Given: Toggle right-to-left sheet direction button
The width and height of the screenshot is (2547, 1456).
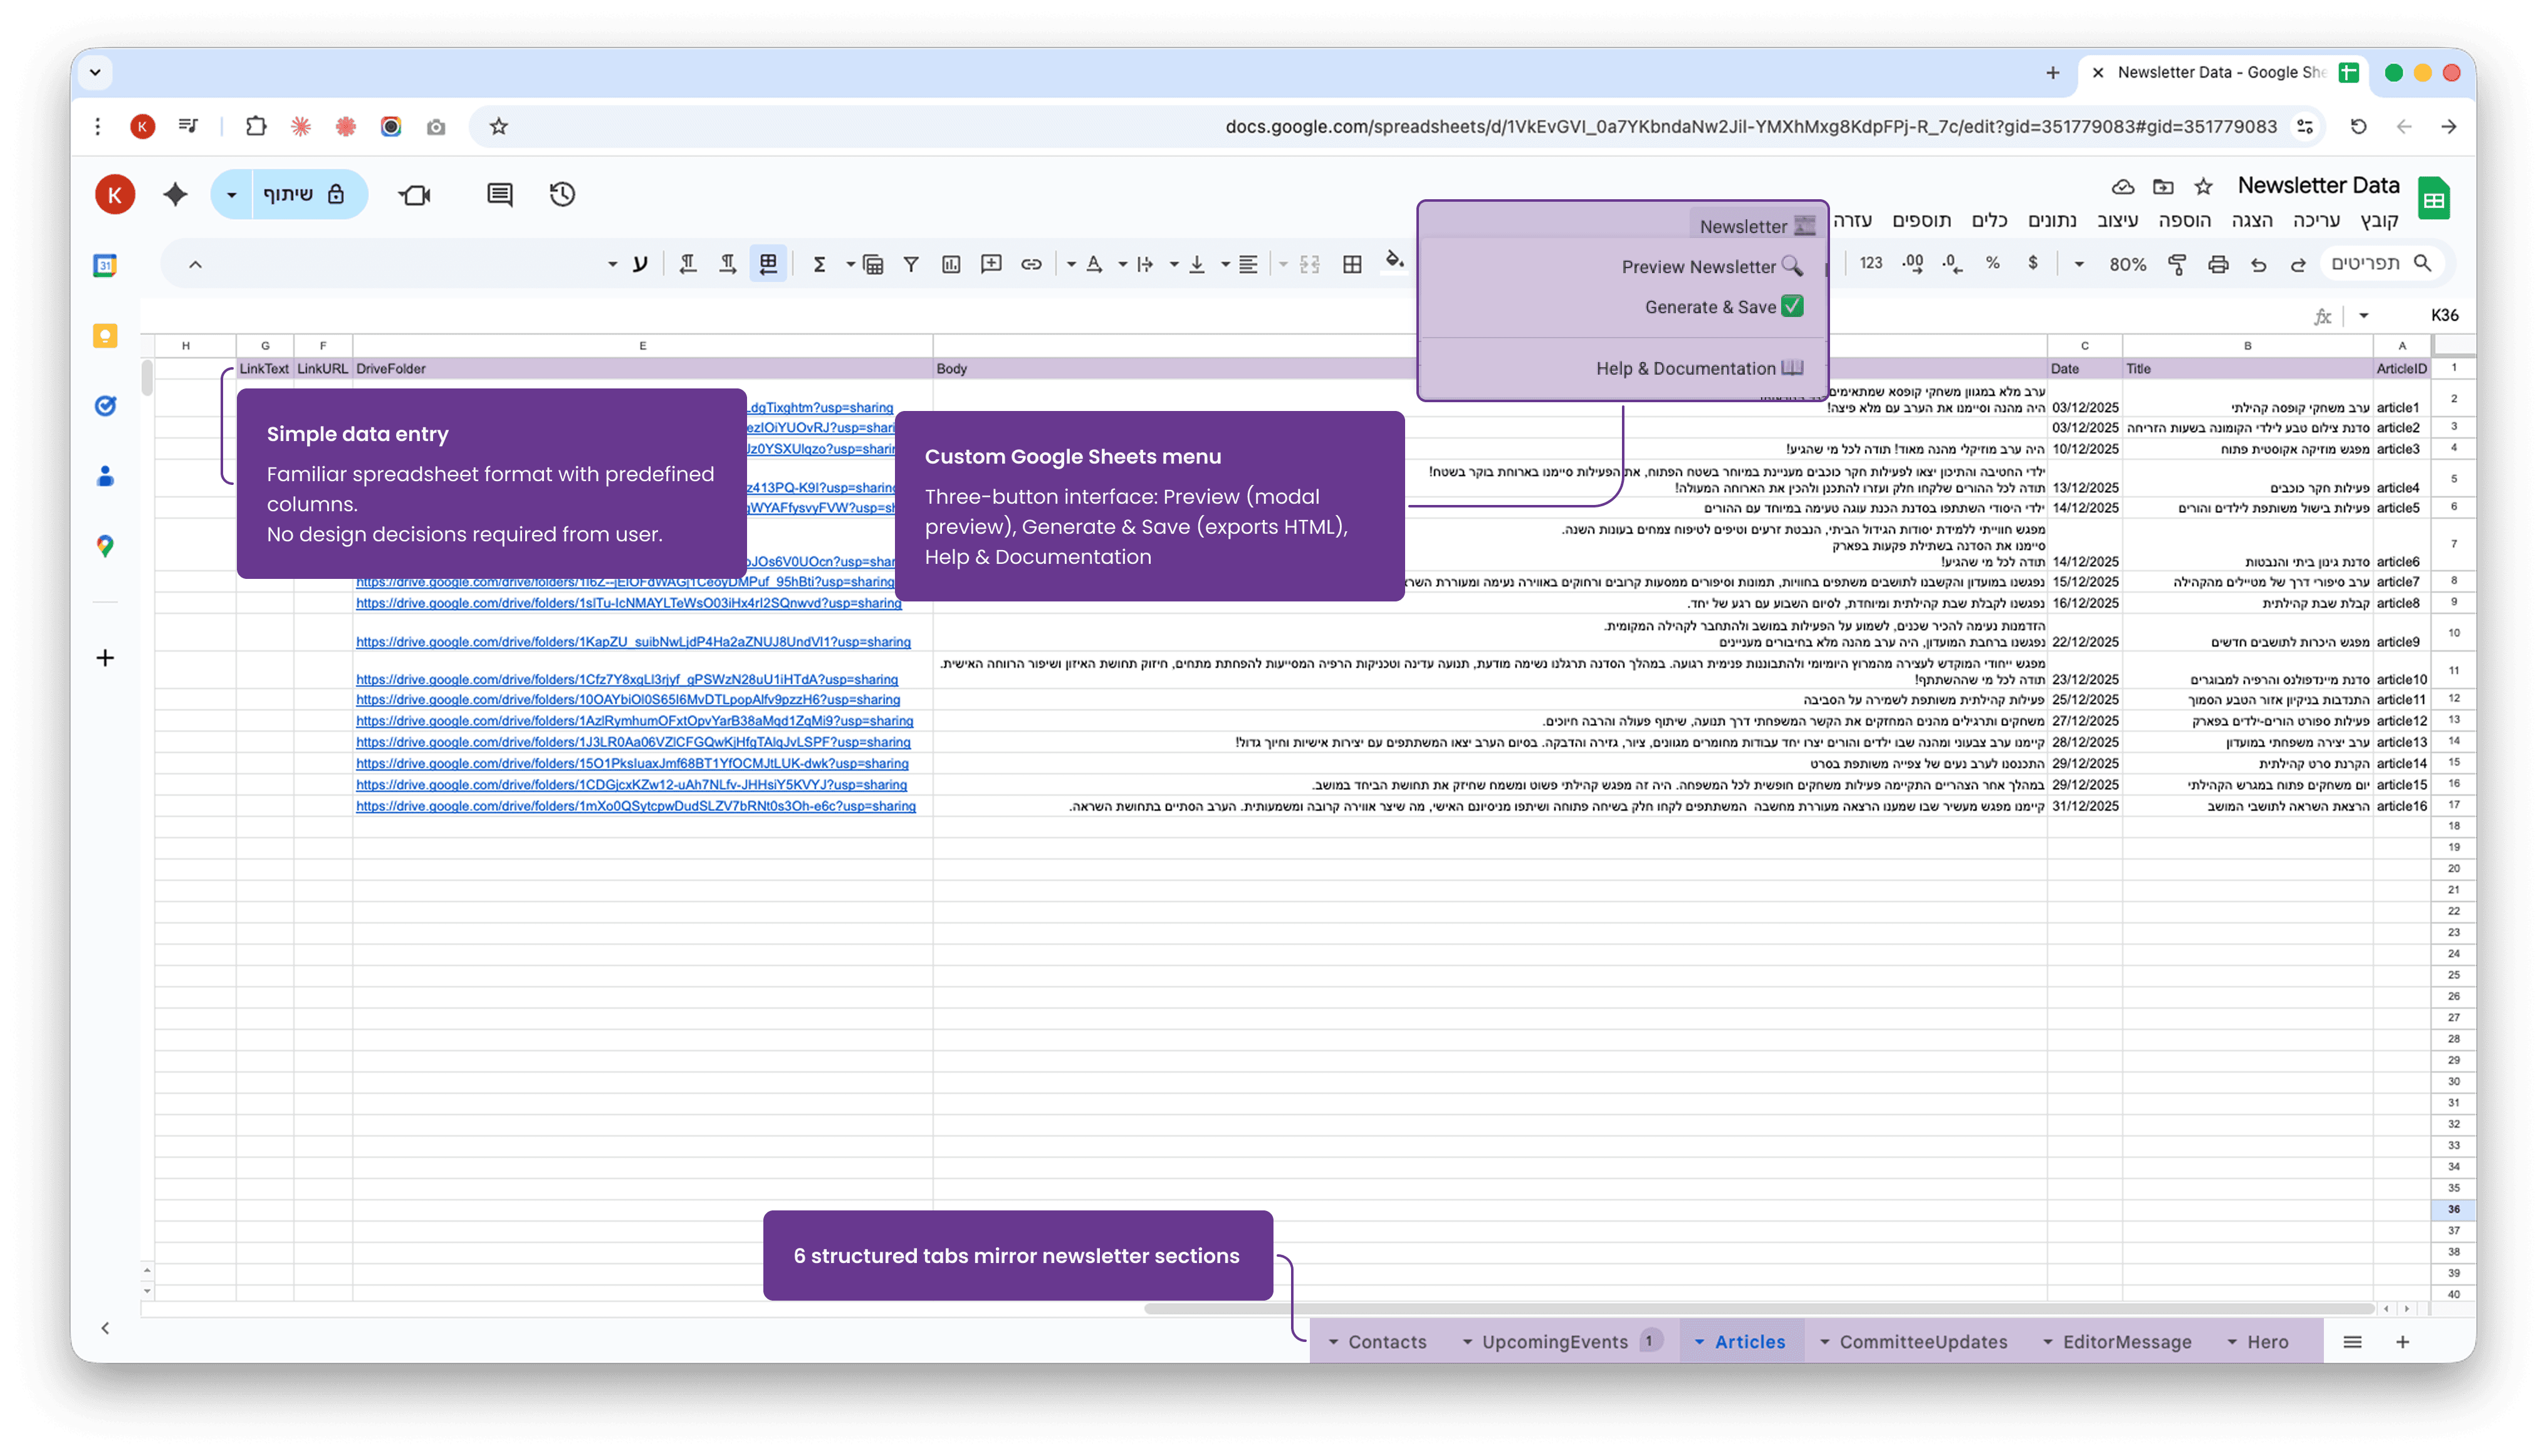Looking at the screenshot, I should pyautogui.click(x=768, y=264).
